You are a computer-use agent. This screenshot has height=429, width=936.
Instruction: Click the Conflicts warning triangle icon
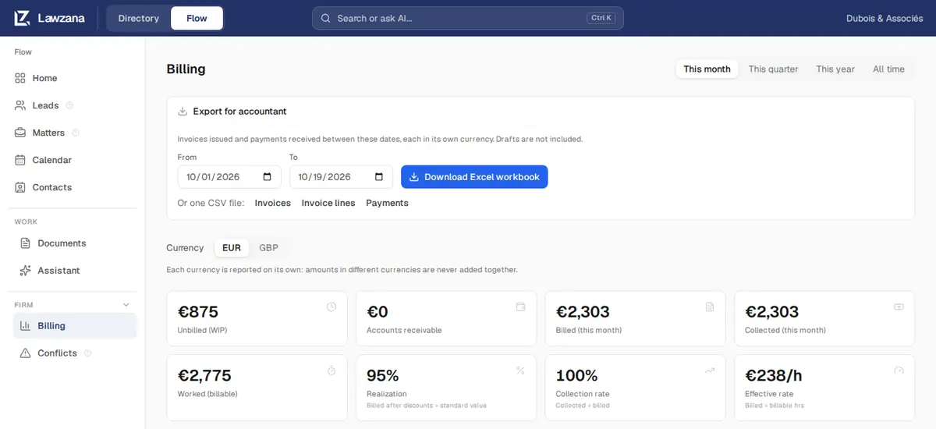[25, 353]
